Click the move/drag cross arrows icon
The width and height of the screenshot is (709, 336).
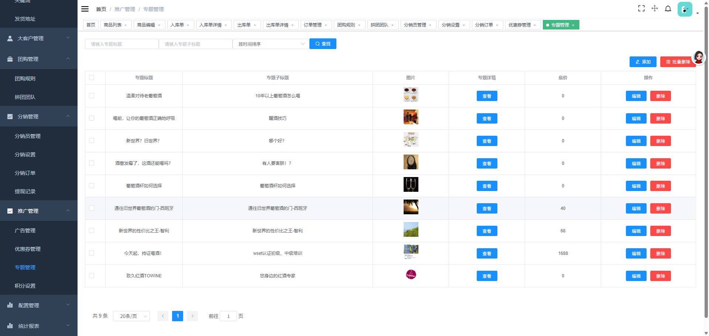pos(655,8)
